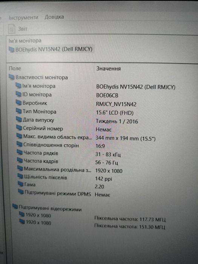Select the Ім'я монітора field label in table
The image size is (198, 264).
click(39, 86)
